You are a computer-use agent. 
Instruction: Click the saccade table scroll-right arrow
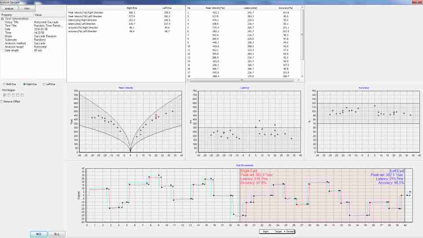[298, 80]
